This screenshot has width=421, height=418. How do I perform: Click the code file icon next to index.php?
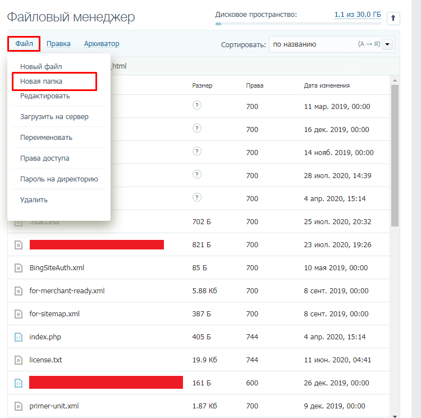[19, 337]
